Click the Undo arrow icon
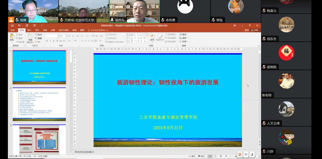This screenshot has height=159, width=322. [19, 25]
